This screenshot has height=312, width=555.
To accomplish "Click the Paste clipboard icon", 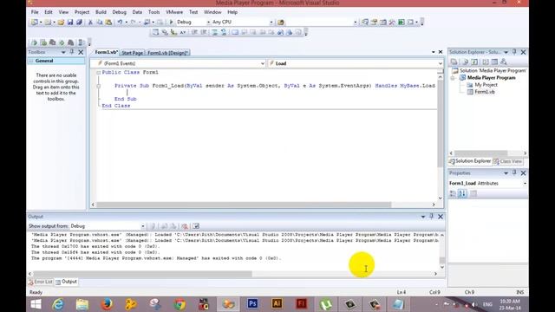I will coord(108,23).
